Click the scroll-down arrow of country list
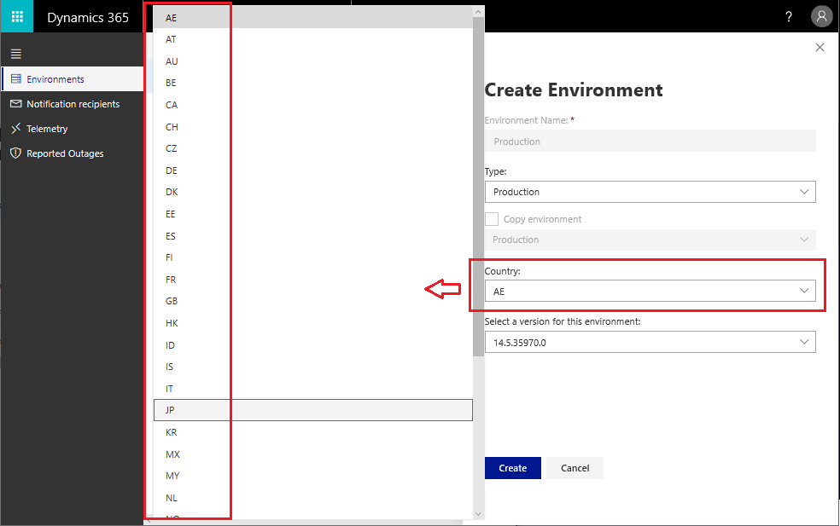Viewport: 840px width, 526px height. [478, 514]
